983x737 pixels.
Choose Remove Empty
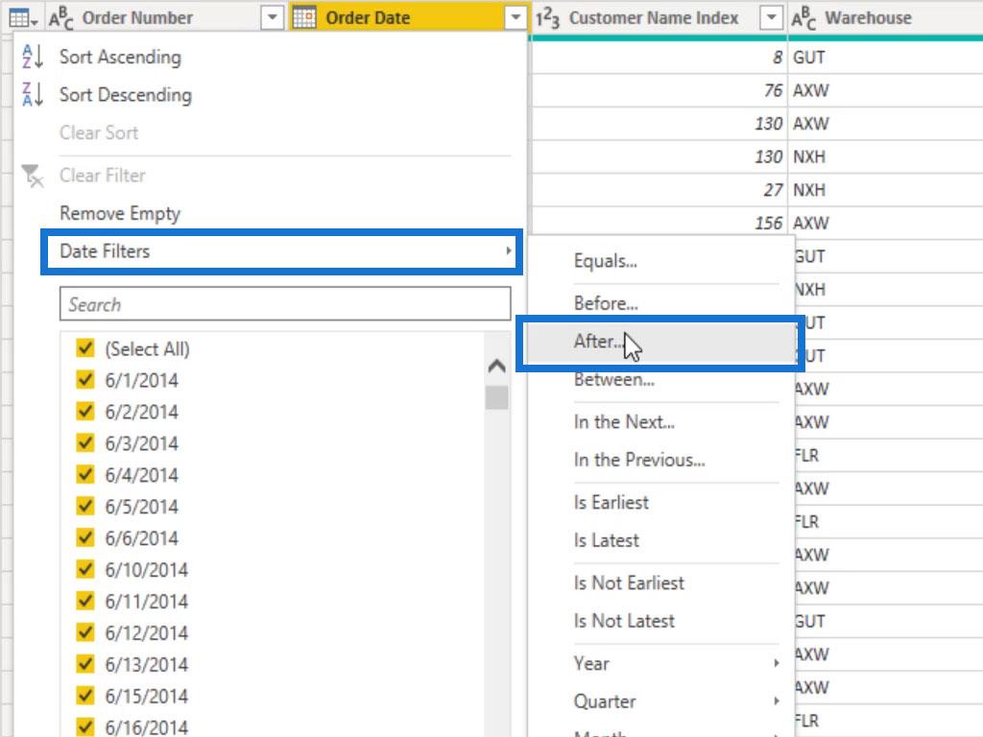click(120, 214)
